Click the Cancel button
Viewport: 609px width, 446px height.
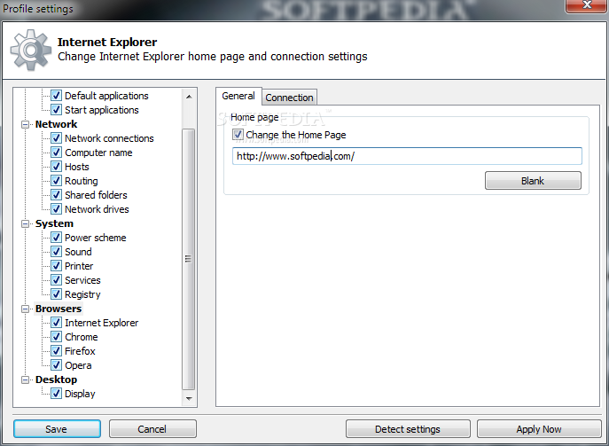coord(152,429)
